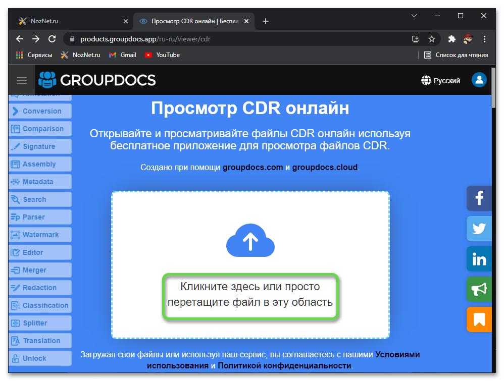The height and width of the screenshot is (381, 504).
Task: Click the cloud upload icon
Action: (250, 240)
